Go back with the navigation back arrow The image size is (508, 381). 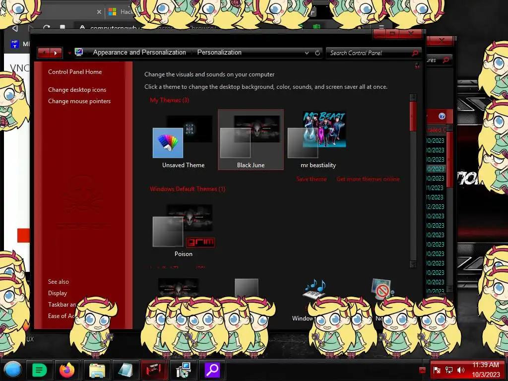(x=44, y=53)
